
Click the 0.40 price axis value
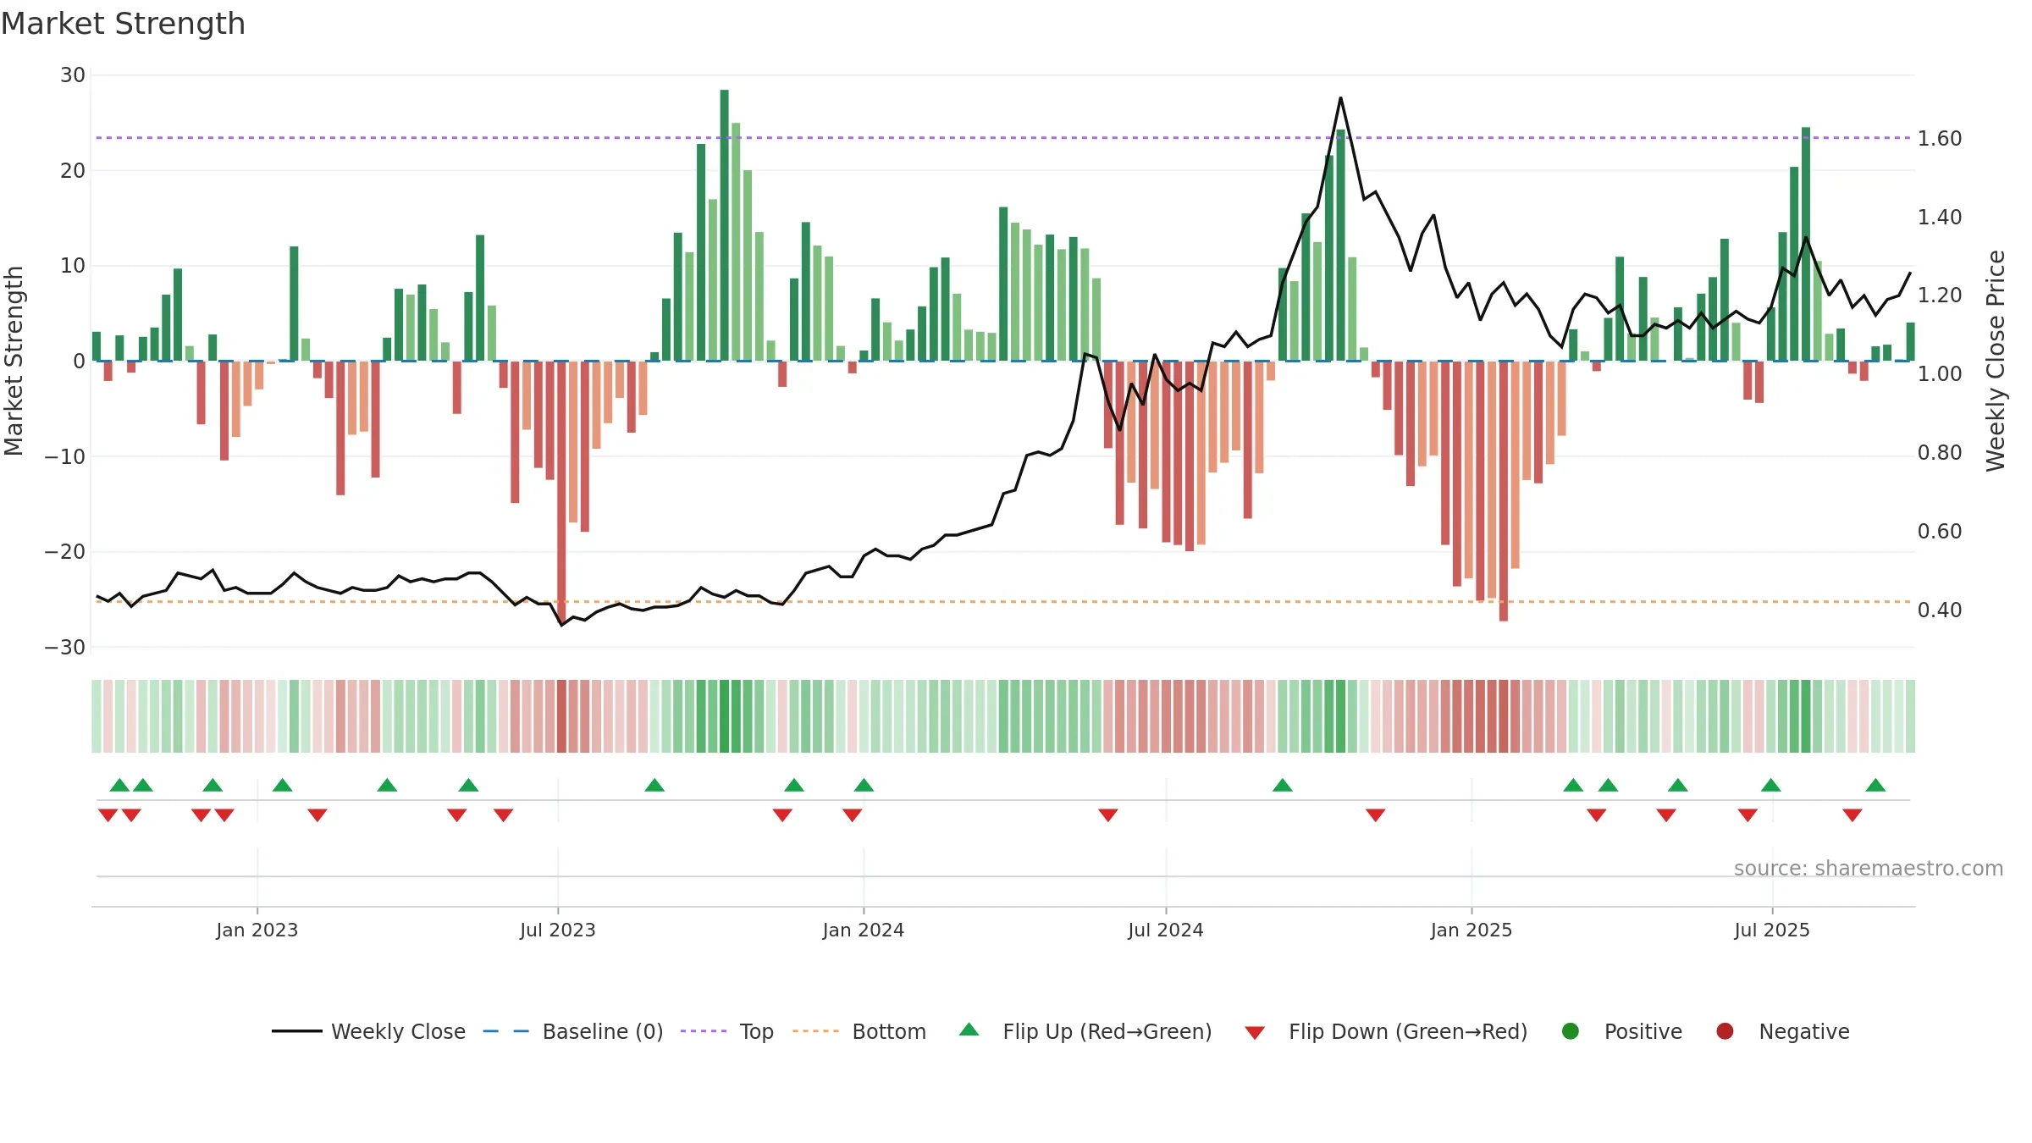click(x=1940, y=610)
